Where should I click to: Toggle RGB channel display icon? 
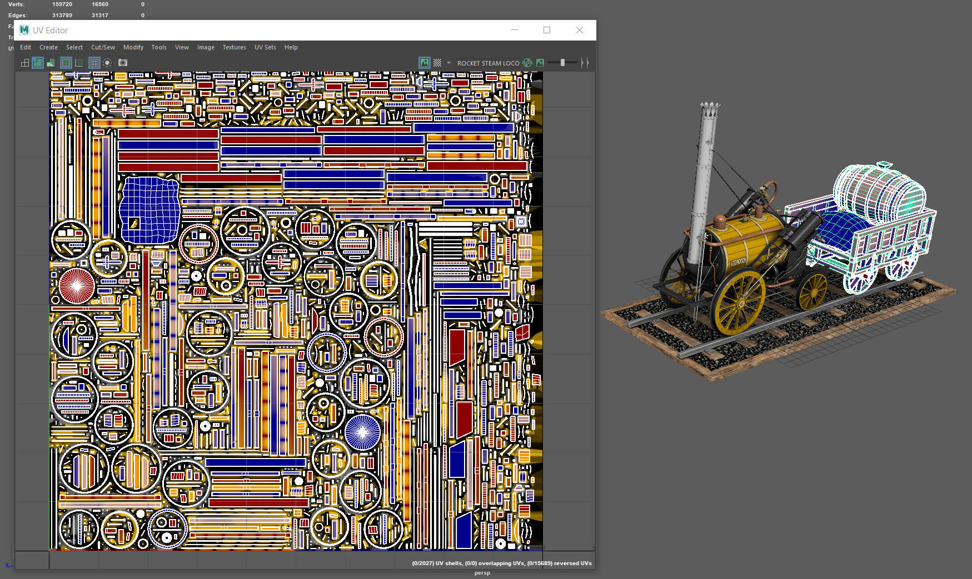527,63
